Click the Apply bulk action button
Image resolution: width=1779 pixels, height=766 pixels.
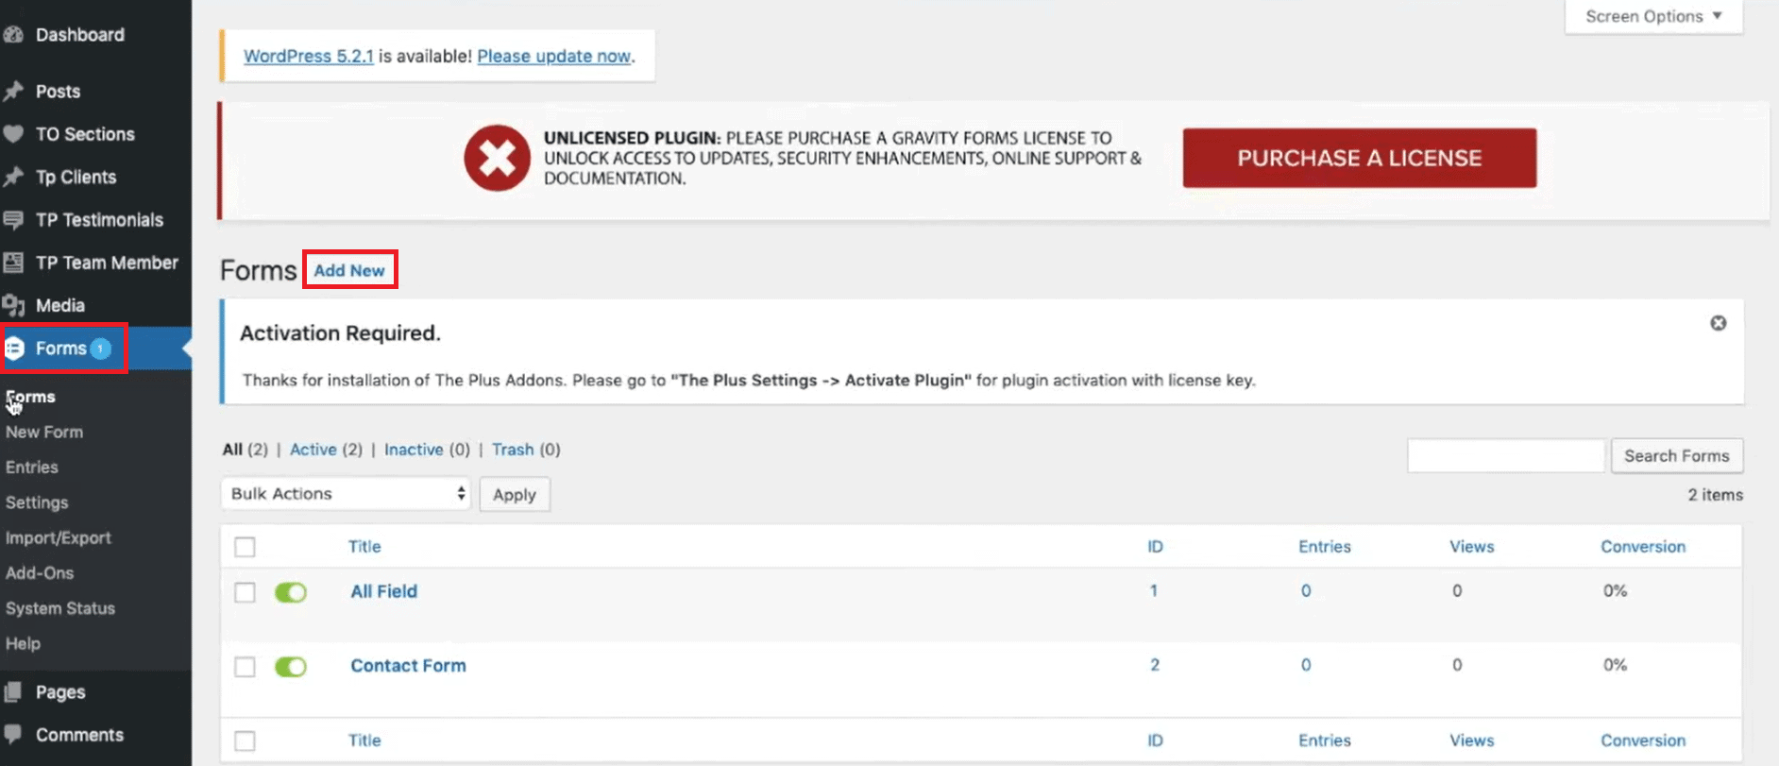515,495
